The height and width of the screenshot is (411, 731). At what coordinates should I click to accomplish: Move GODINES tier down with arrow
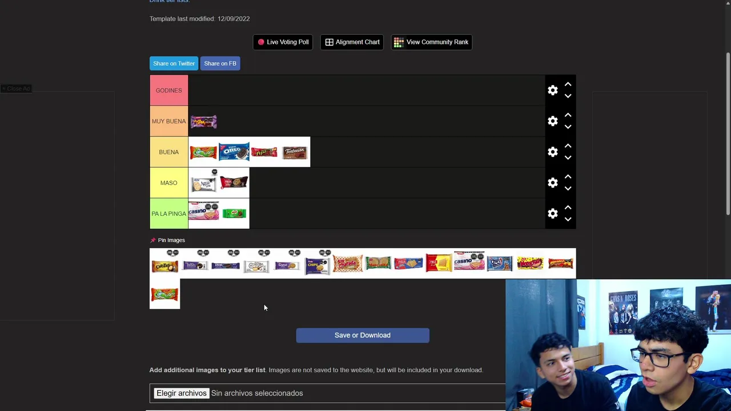(568, 96)
